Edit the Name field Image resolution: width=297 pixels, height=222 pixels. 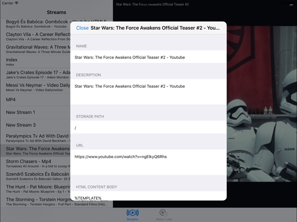(148, 57)
